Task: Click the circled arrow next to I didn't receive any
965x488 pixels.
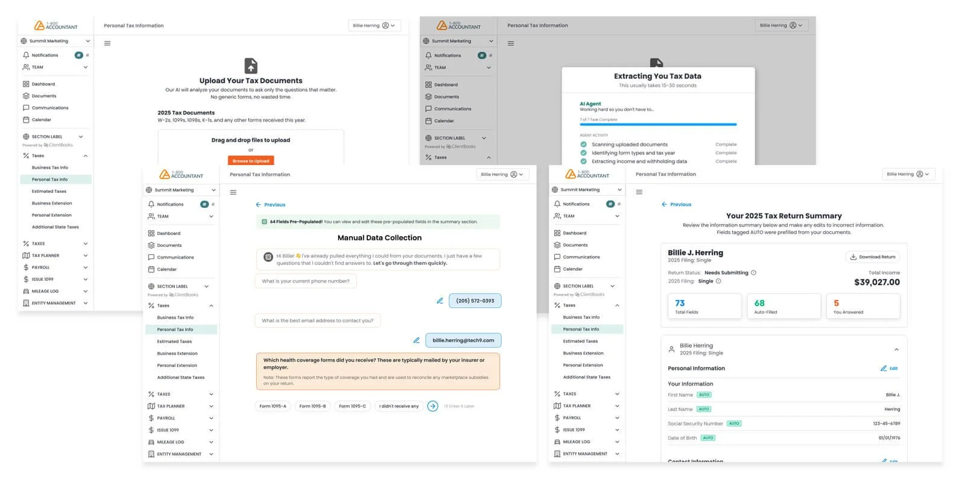Action: (x=432, y=406)
